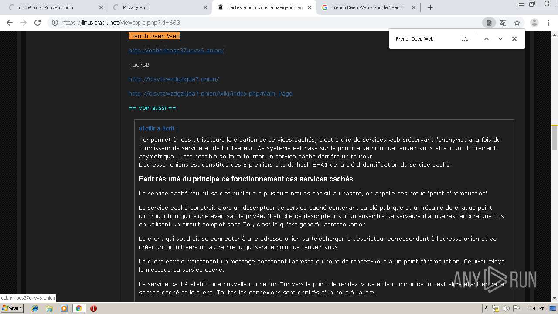Open Google Translate page icon
The image size is (558, 314).
[503, 23]
